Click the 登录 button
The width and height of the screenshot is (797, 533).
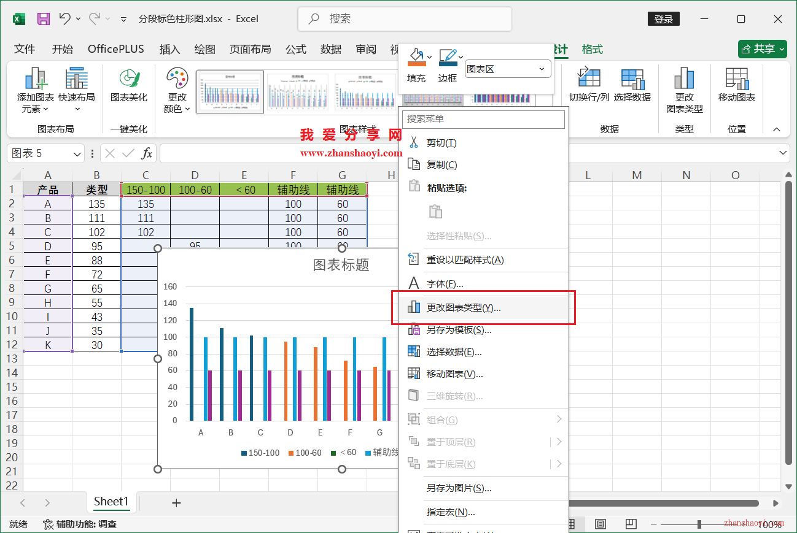[x=663, y=18]
